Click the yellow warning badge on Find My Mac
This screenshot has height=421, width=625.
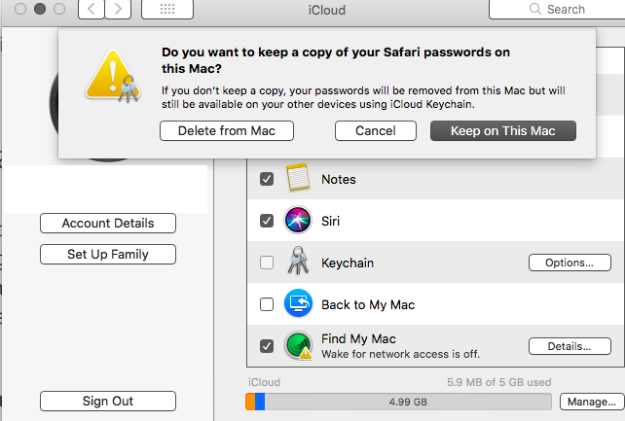[x=306, y=353]
